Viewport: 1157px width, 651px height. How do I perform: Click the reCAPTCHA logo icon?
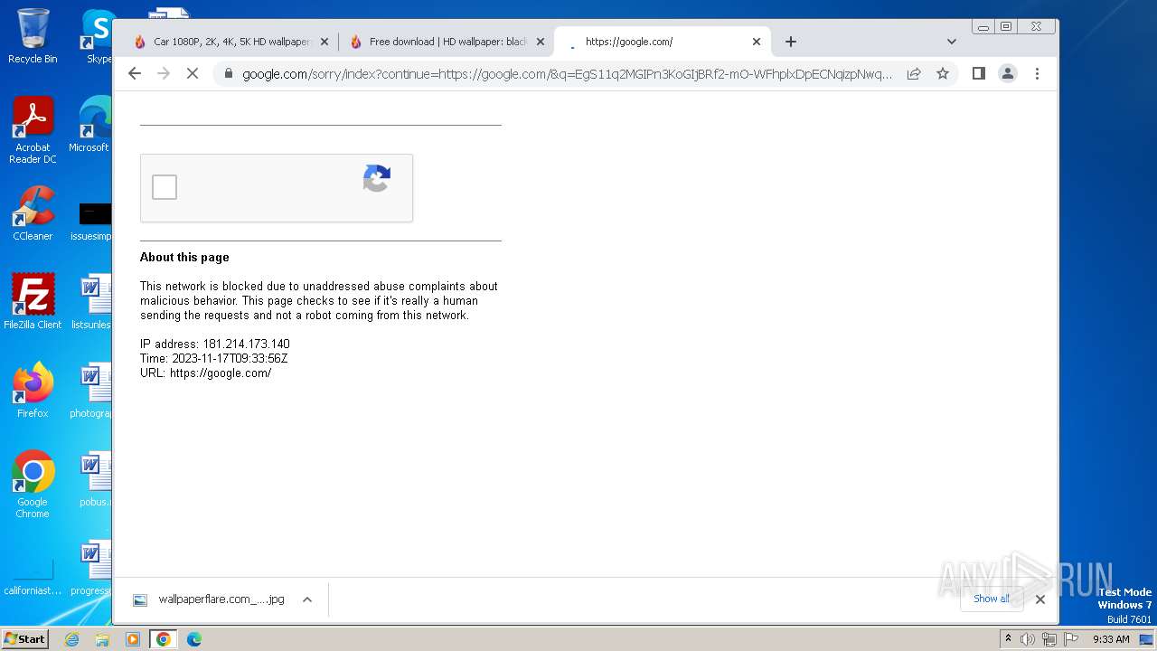(377, 178)
